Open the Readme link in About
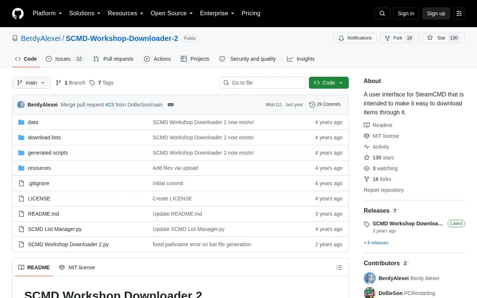This screenshot has width=477, height=298. [x=378, y=125]
